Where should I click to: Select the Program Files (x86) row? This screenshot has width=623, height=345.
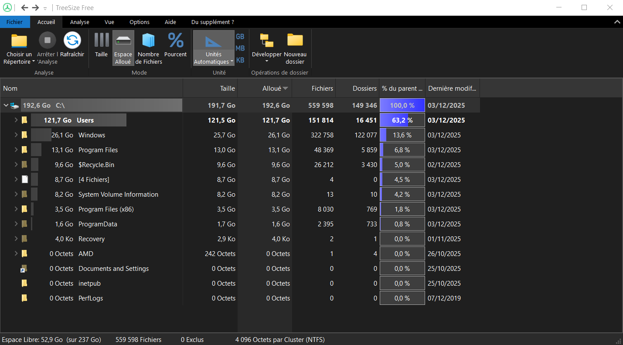106,209
